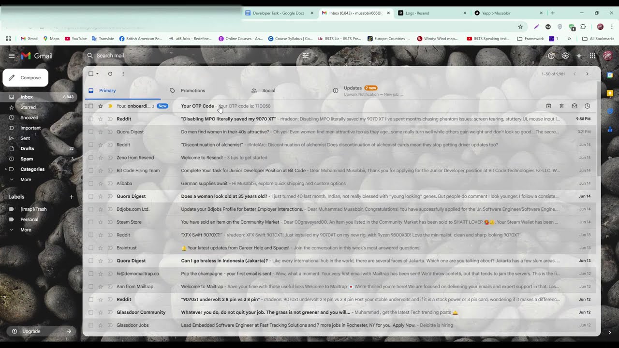619x348 pixels.
Task: Refresh the inbox with the refresh icon
Action: pos(110,74)
